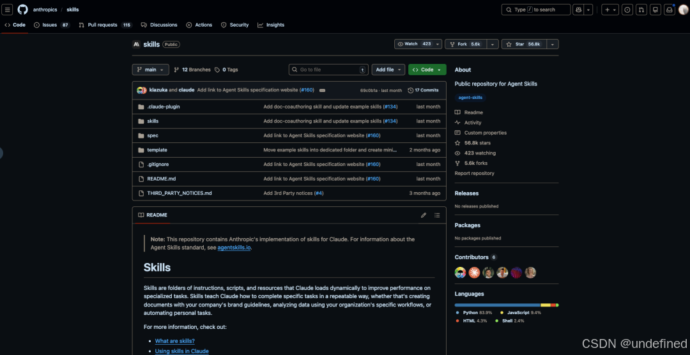Open the user avatar menu

pyautogui.click(x=682, y=9)
